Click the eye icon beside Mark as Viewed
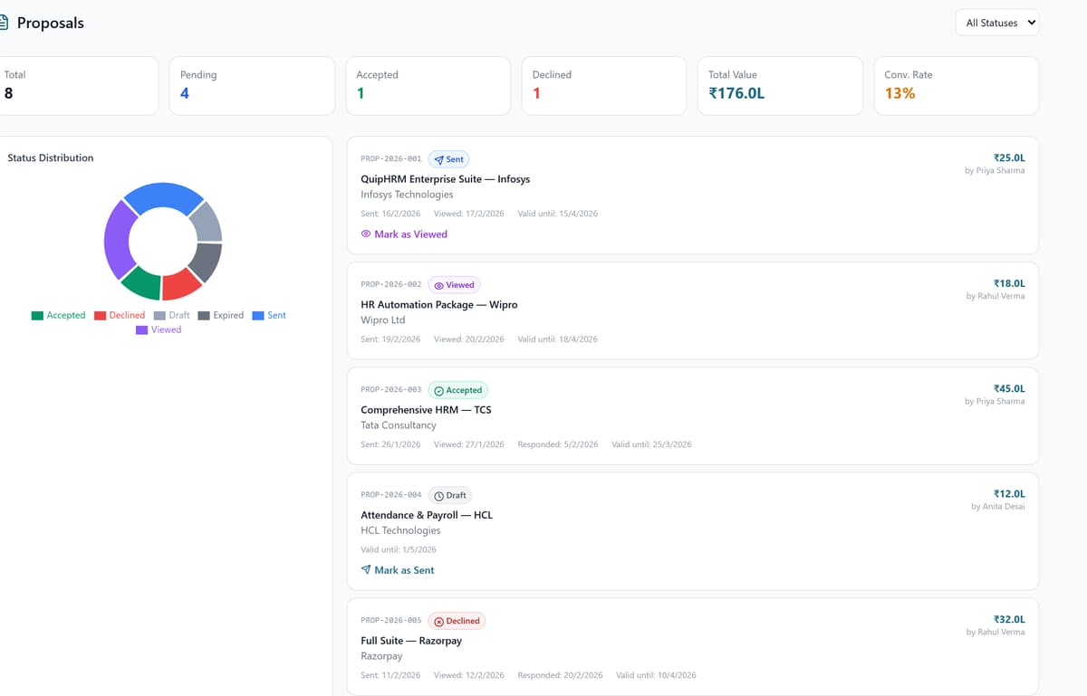This screenshot has width=1087, height=696. coord(366,234)
